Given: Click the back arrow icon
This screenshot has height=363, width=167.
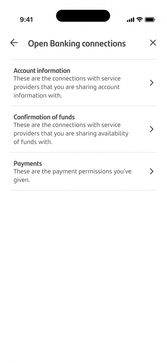Looking at the screenshot, I should tap(14, 43).
